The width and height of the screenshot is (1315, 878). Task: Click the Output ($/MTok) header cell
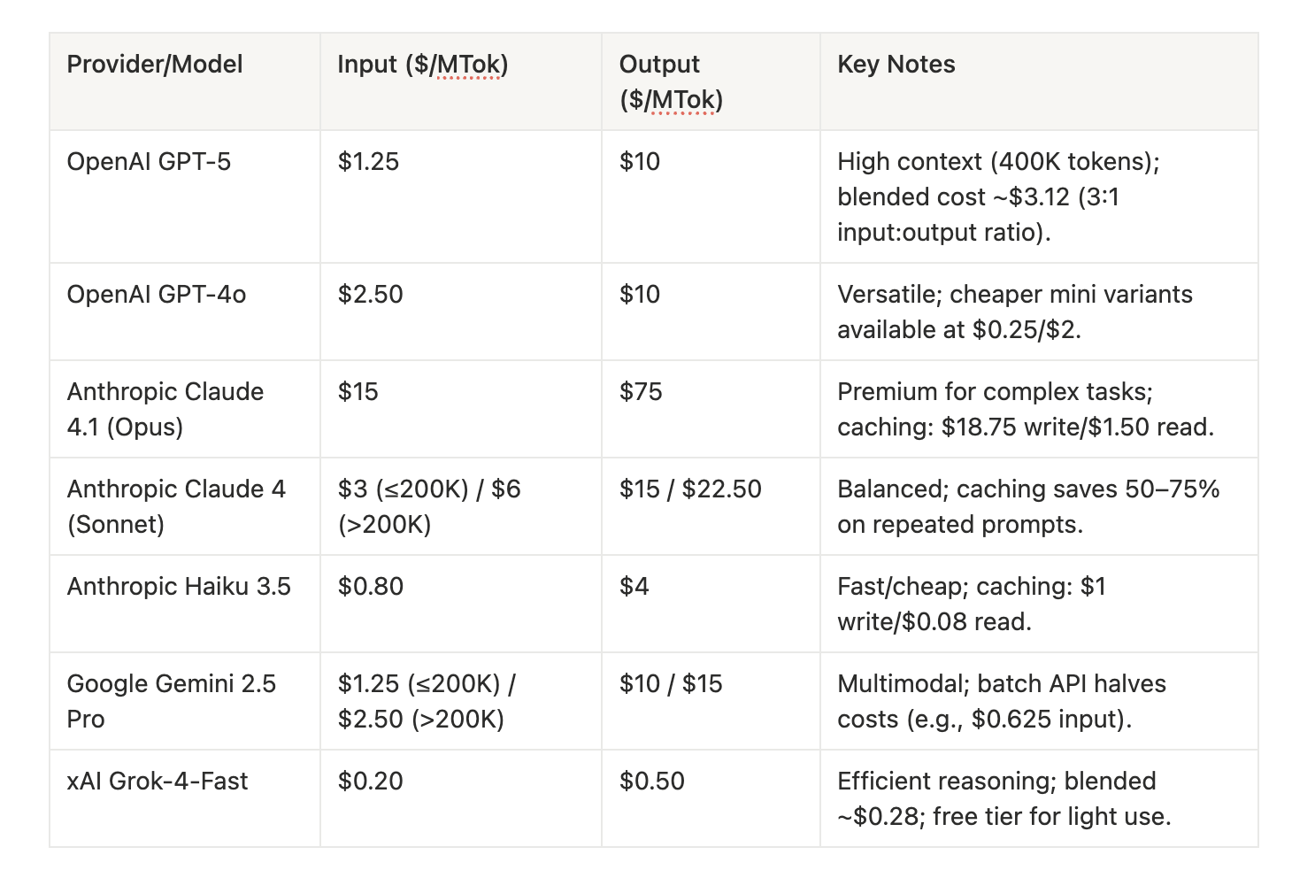pos(671,81)
